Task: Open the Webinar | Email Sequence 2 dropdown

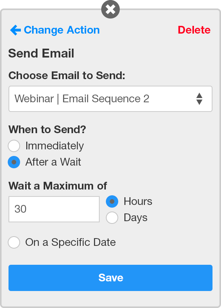Action: pos(110,99)
